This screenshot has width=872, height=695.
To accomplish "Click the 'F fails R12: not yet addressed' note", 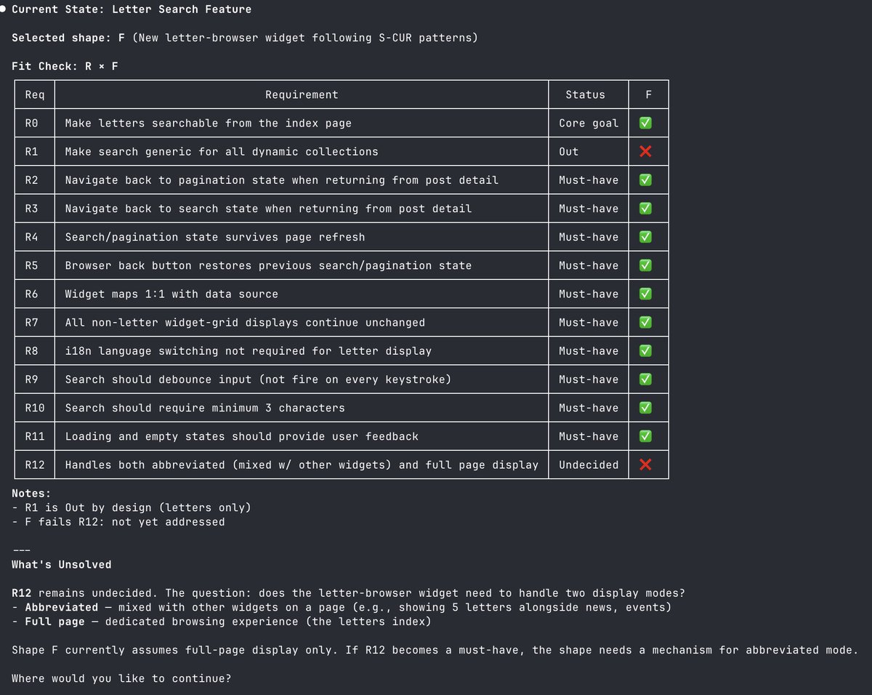I will click(118, 521).
